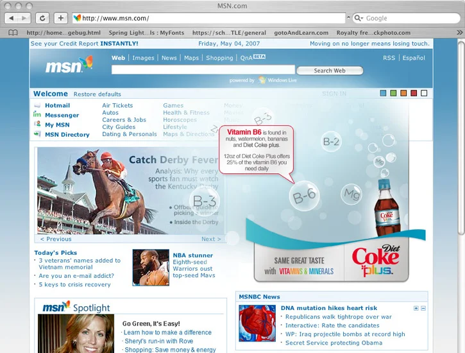Click the B-6 bubble in the ad

click(304, 196)
